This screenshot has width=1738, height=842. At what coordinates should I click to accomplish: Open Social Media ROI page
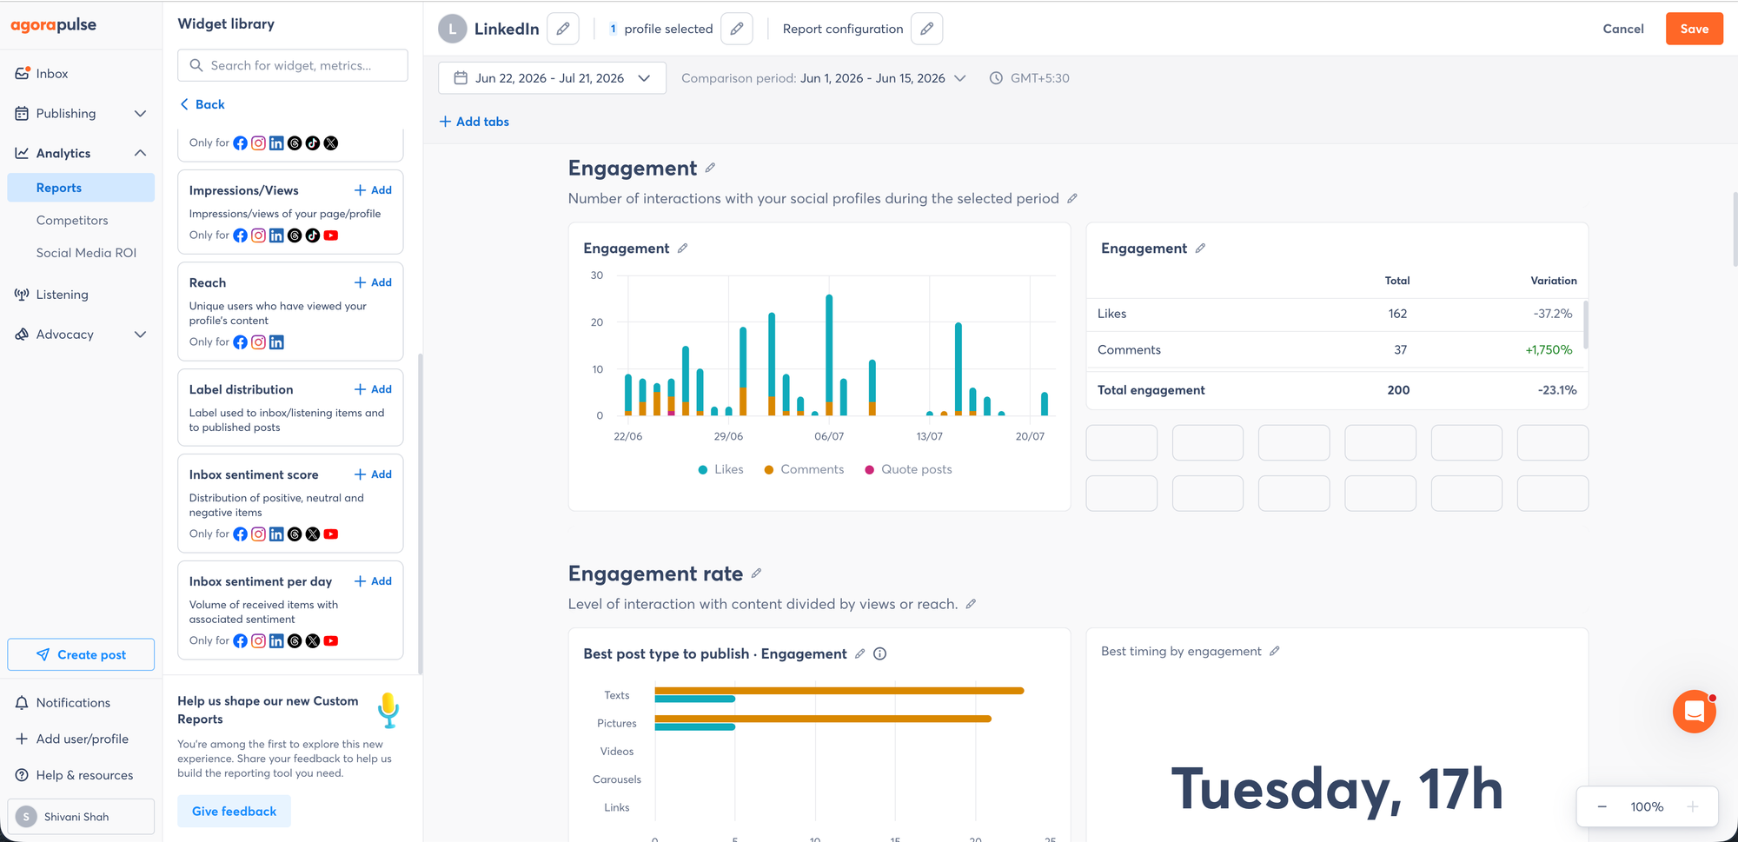coord(86,253)
